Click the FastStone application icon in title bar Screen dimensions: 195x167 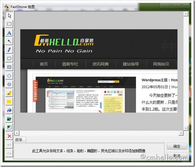[x=7, y=7]
